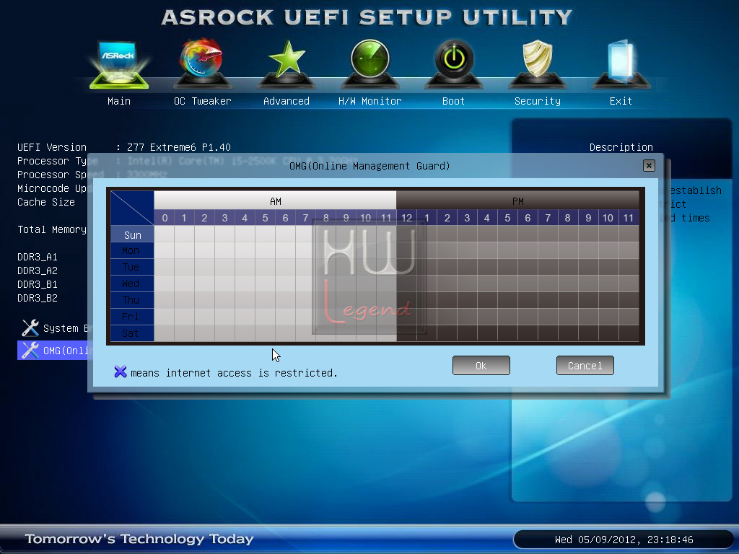Select the DDR3_A1 memory slot entry
739x554 pixels.
click(x=38, y=257)
